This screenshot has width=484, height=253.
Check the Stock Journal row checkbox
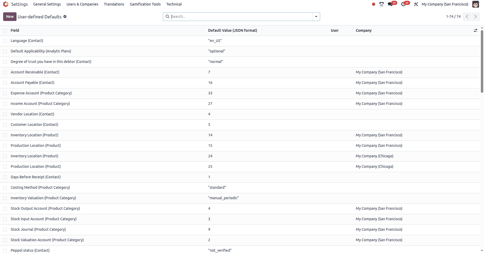coord(5,230)
